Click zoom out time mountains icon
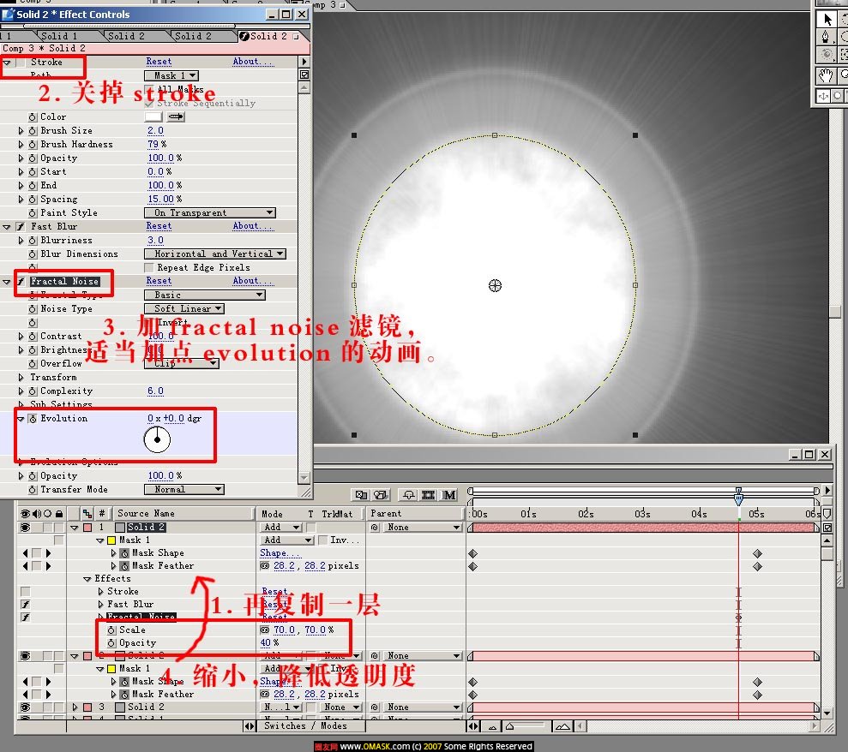848x752 pixels. pyautogui.click(x=493, y=726)
